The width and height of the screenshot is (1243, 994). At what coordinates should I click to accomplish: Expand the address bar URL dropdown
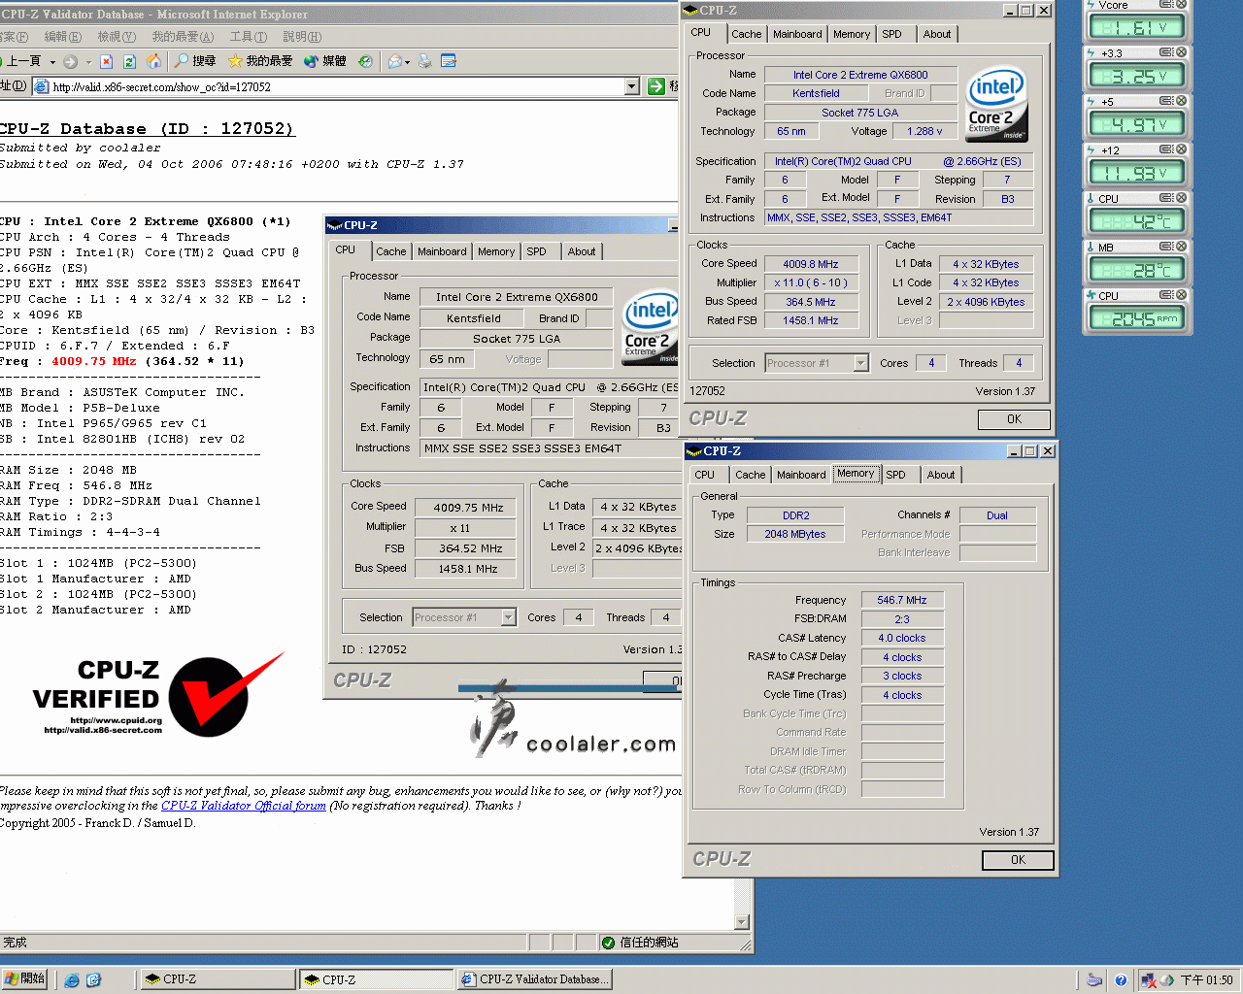(632, 86)
